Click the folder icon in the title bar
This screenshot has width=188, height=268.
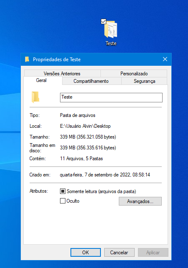click(x=27, y=60)
